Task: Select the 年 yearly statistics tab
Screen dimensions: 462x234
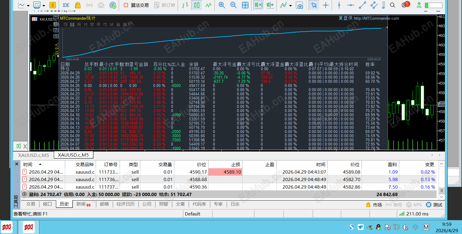Action: (98, 25)
